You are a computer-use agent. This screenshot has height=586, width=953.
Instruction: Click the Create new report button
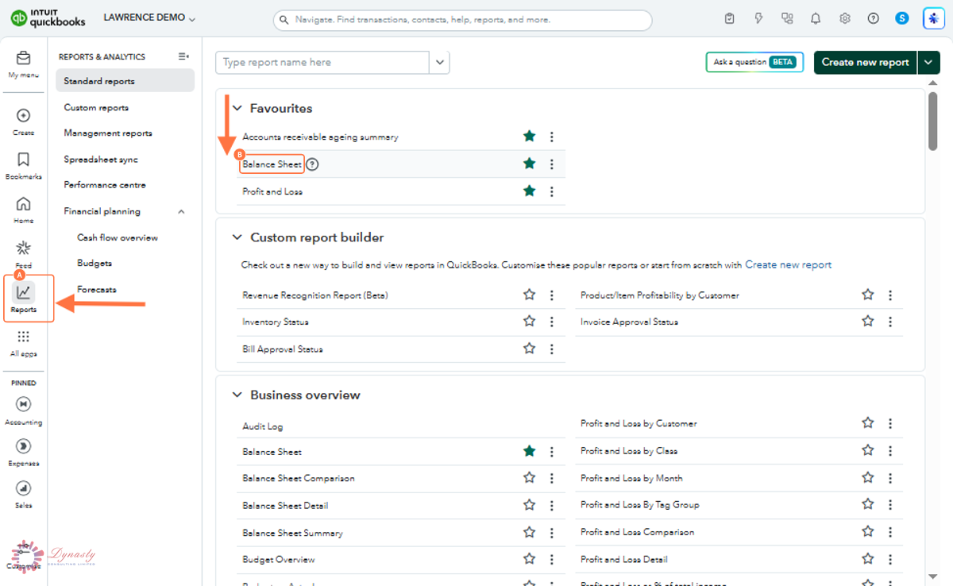click(x=866, y=62)
